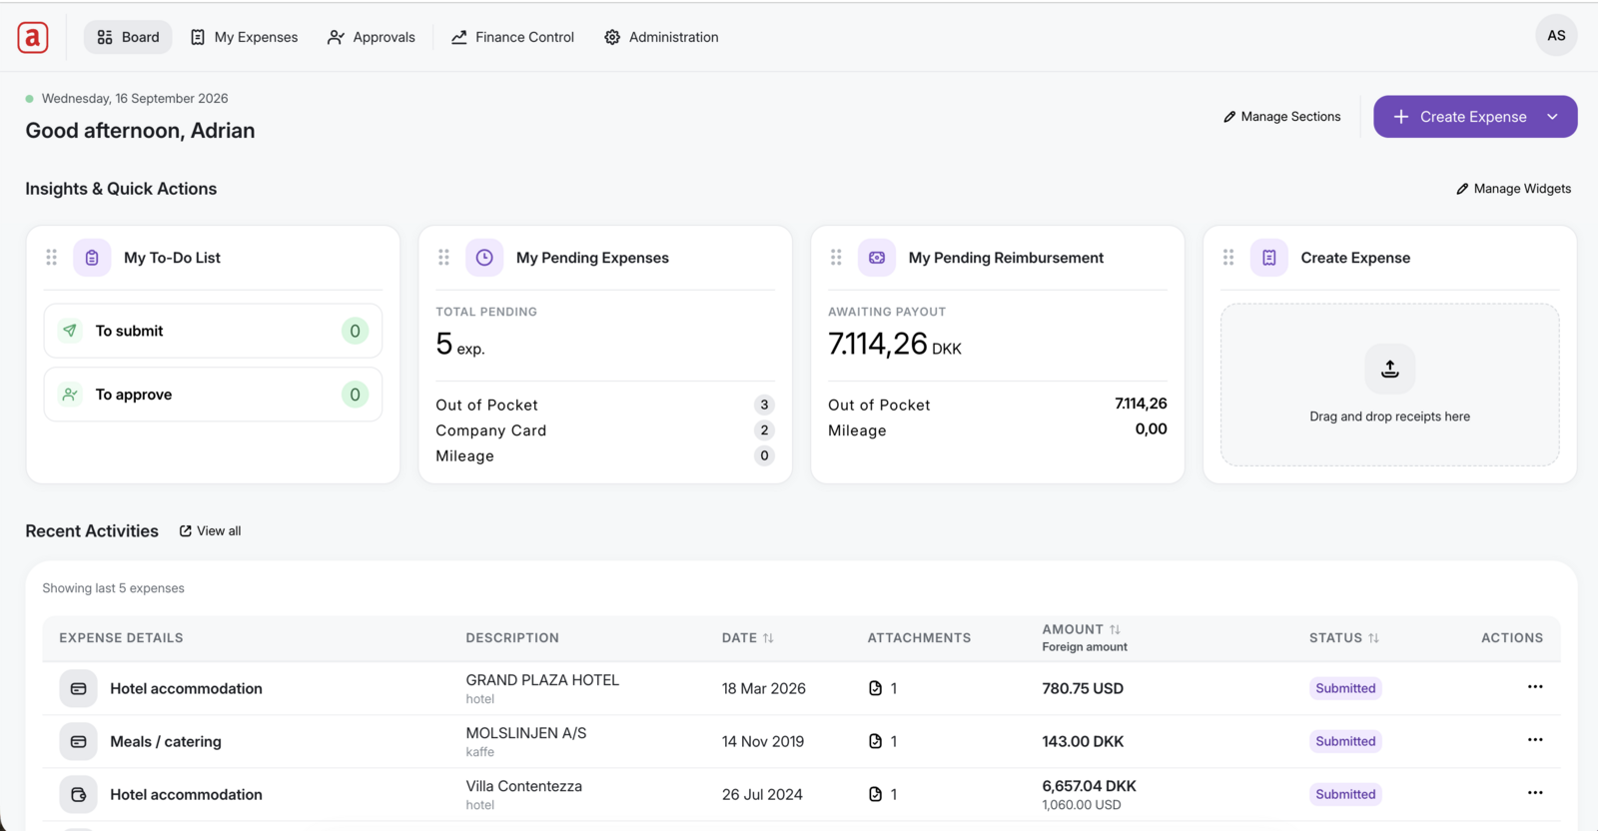The image size is (1598, 831).
Task: Click the Description column header
Action: pos(512,638)
